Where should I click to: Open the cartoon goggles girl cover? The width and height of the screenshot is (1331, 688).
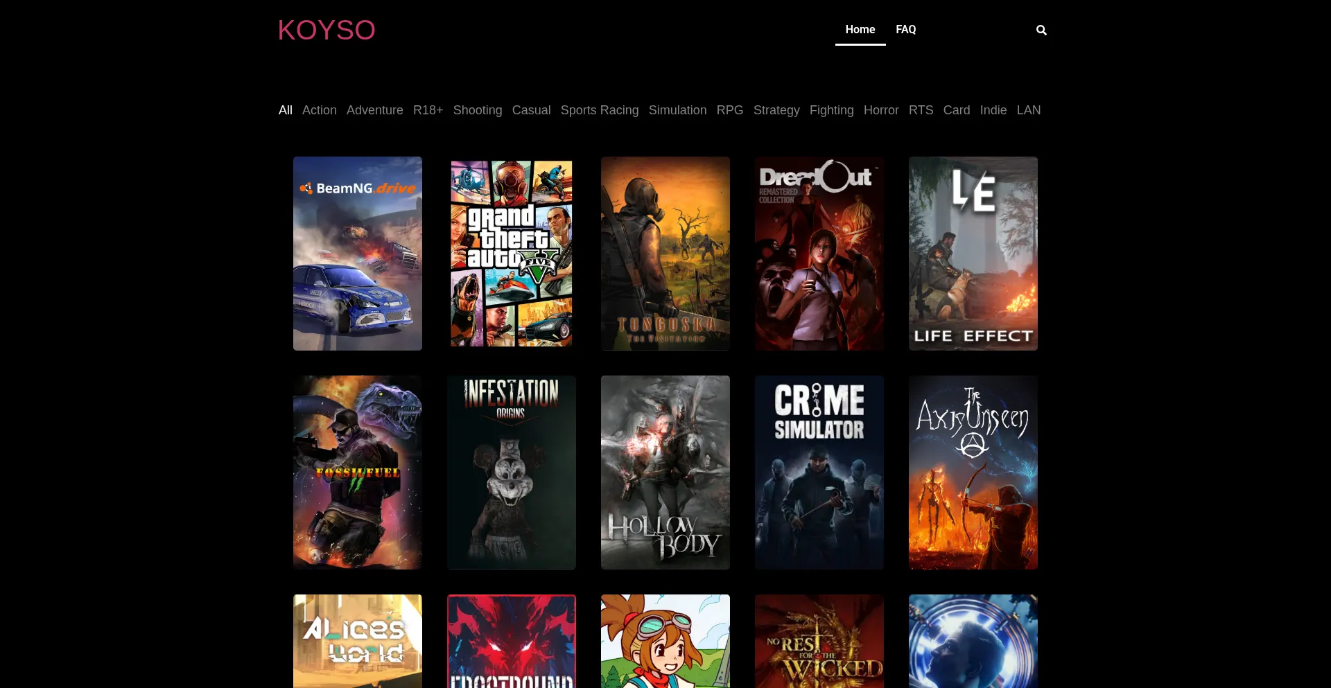pyautogui.click(x=665, y=642)
